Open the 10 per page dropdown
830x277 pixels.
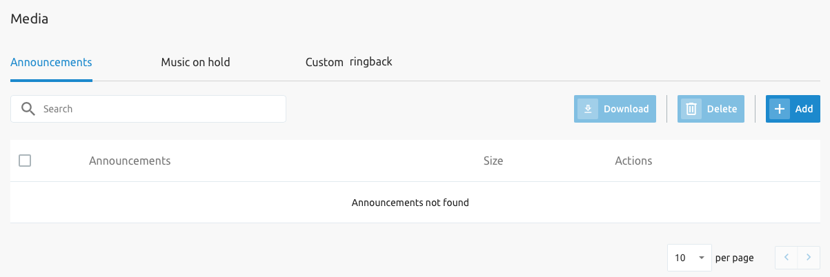coord(689,258)
